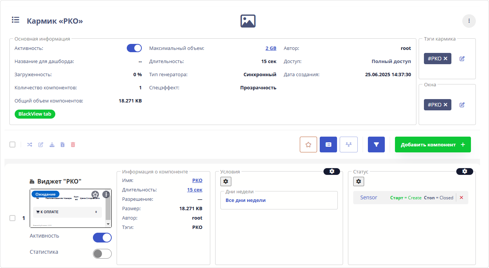The image size is (489, 268).
Task: Open the three-dot menu on widget thumbnail
Action: pyautogui.click(x=107, y=194)
